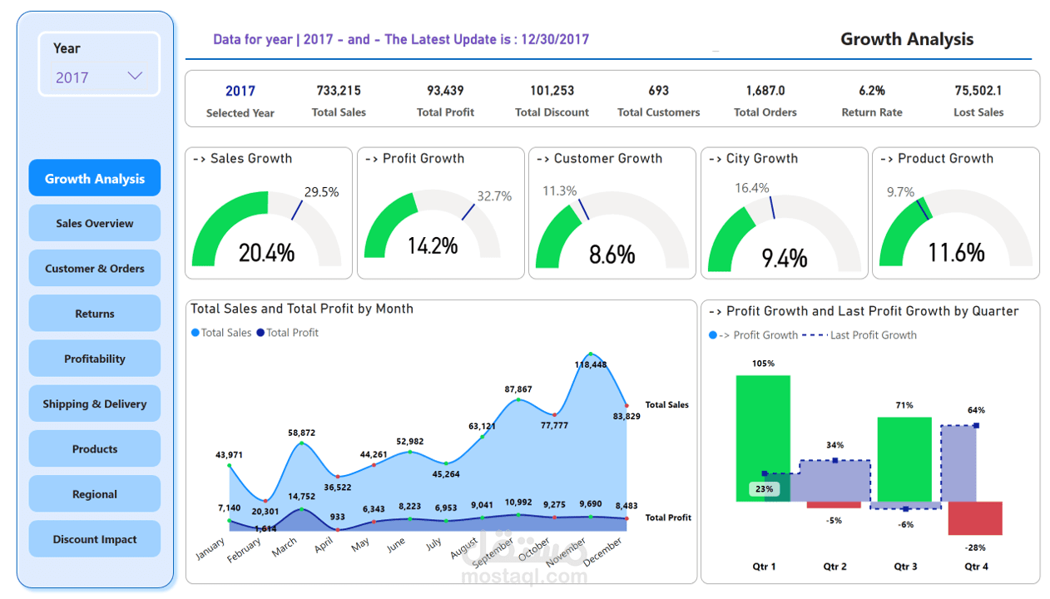Select the Growth Analysis tab
1050x599 pixels.
[94, 177]
